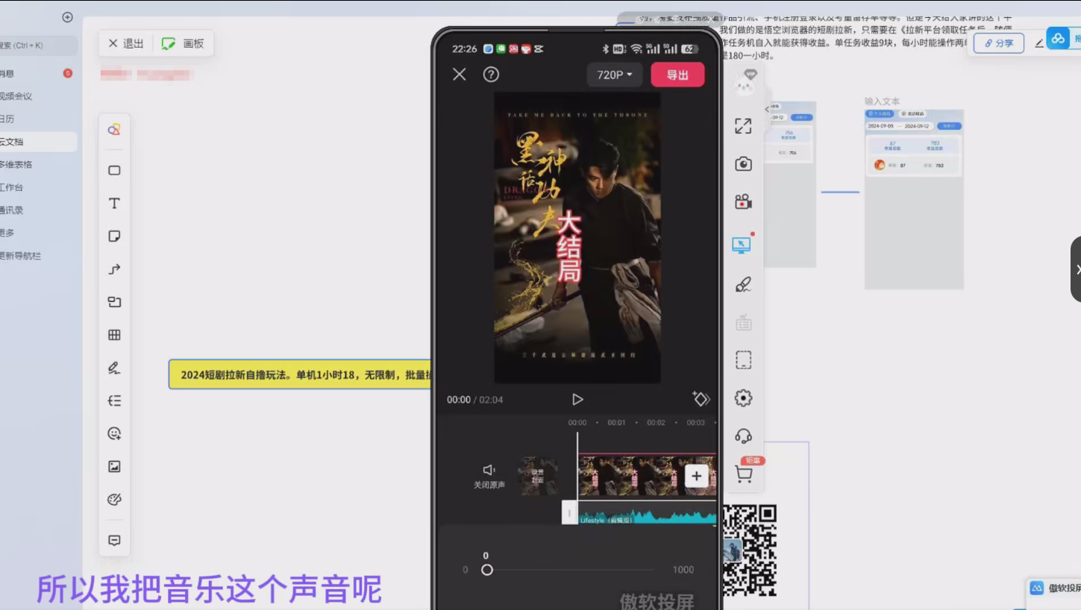This screenshot has height=610, width=1081.
Task: Open the keyboard icon in mirror sidebar
Action: pyautogui.click(x=743, y=323)
